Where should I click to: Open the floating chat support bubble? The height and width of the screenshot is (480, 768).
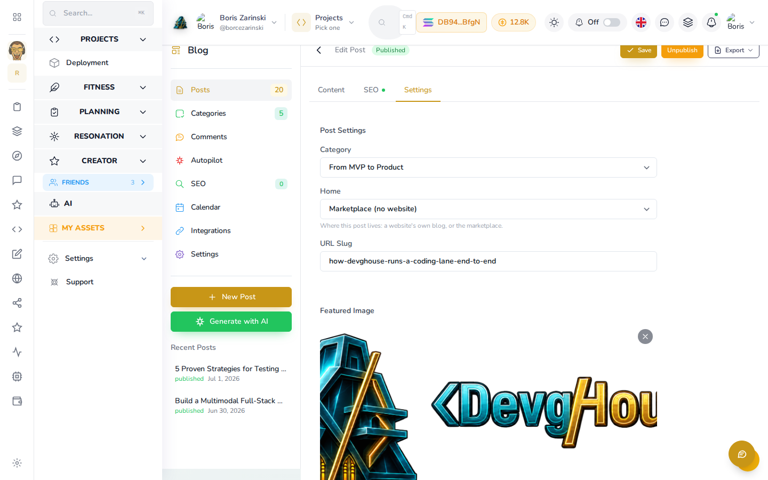[x=742, y=454]
